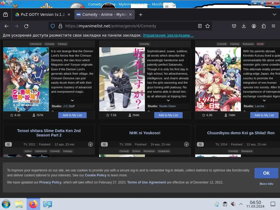Image resolution: width=280 pixels, height=210 pixels.
Task: Bookmark this page with star
Action: [x=208, y=26]
